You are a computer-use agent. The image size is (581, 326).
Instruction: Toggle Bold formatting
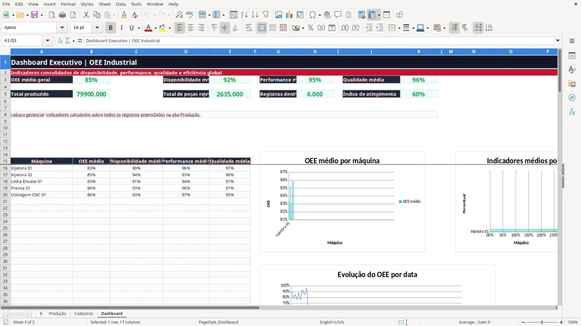[111, 28]
